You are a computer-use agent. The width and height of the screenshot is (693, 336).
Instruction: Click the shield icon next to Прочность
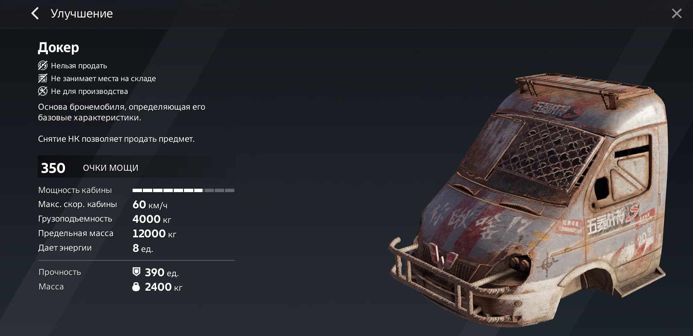point(136,272)
